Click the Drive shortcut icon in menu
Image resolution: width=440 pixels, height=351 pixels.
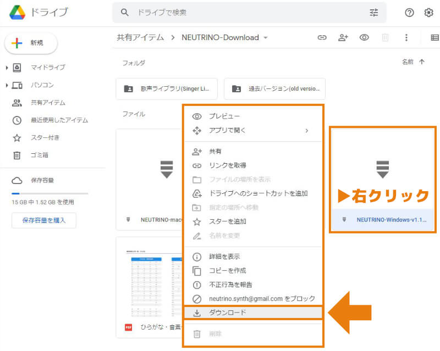tap(197, 194)
